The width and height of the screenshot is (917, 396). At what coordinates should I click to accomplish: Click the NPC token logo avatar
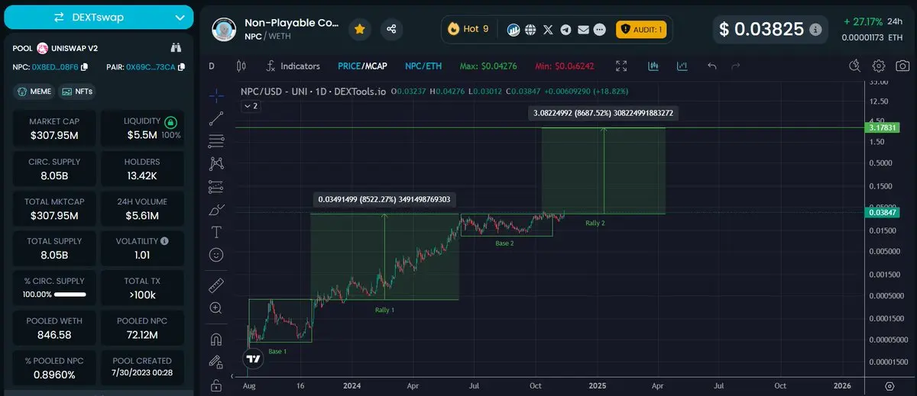(x=224, y=29)
